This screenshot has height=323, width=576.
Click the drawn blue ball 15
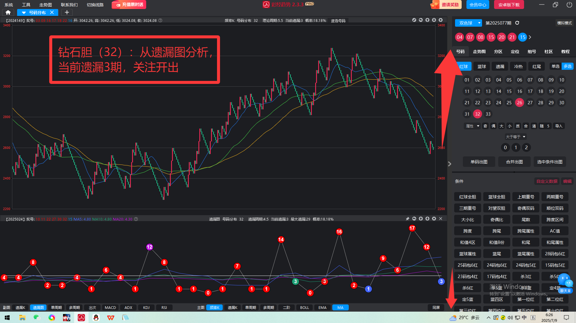click(x=523, y=37)
